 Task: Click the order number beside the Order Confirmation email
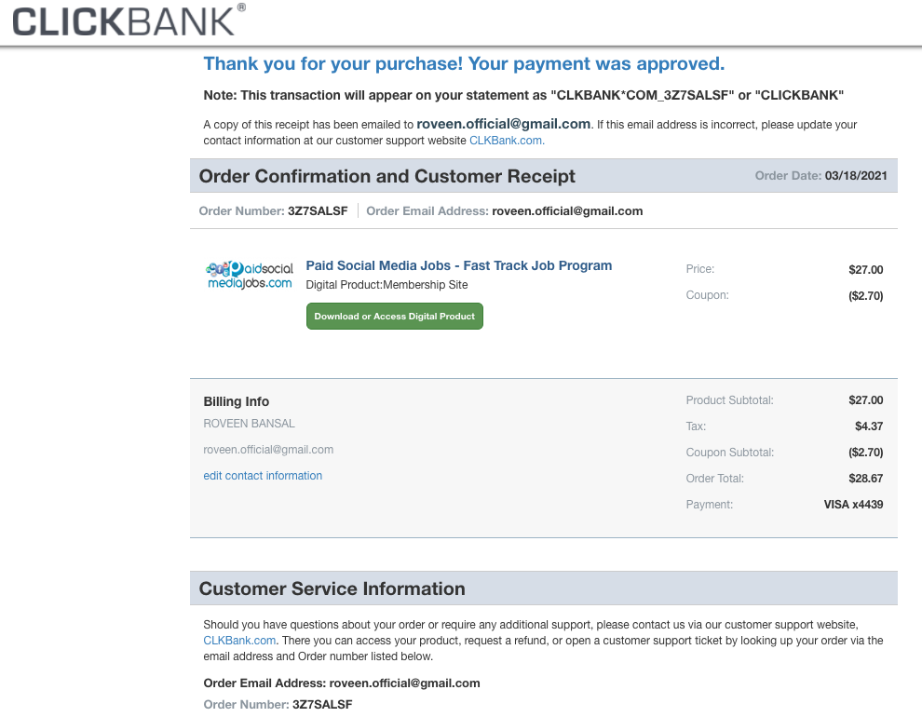(318, 211)
